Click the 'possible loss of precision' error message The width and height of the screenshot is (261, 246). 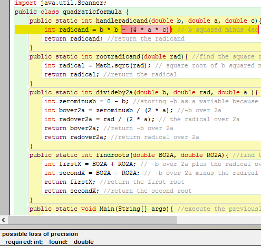[40, 234]
